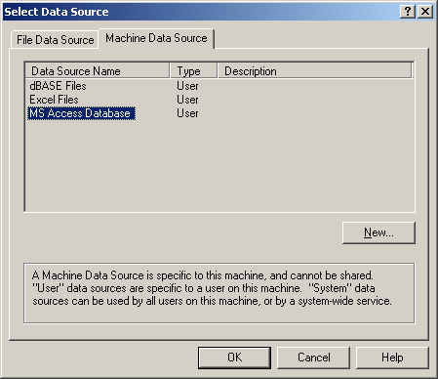Cancel the Select Data Source dialog
Viewport: 438px width, 379px height.
coord(314,358)
